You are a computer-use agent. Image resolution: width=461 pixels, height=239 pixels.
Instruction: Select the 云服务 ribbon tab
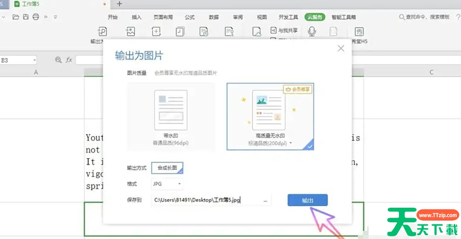click(315, 17)
